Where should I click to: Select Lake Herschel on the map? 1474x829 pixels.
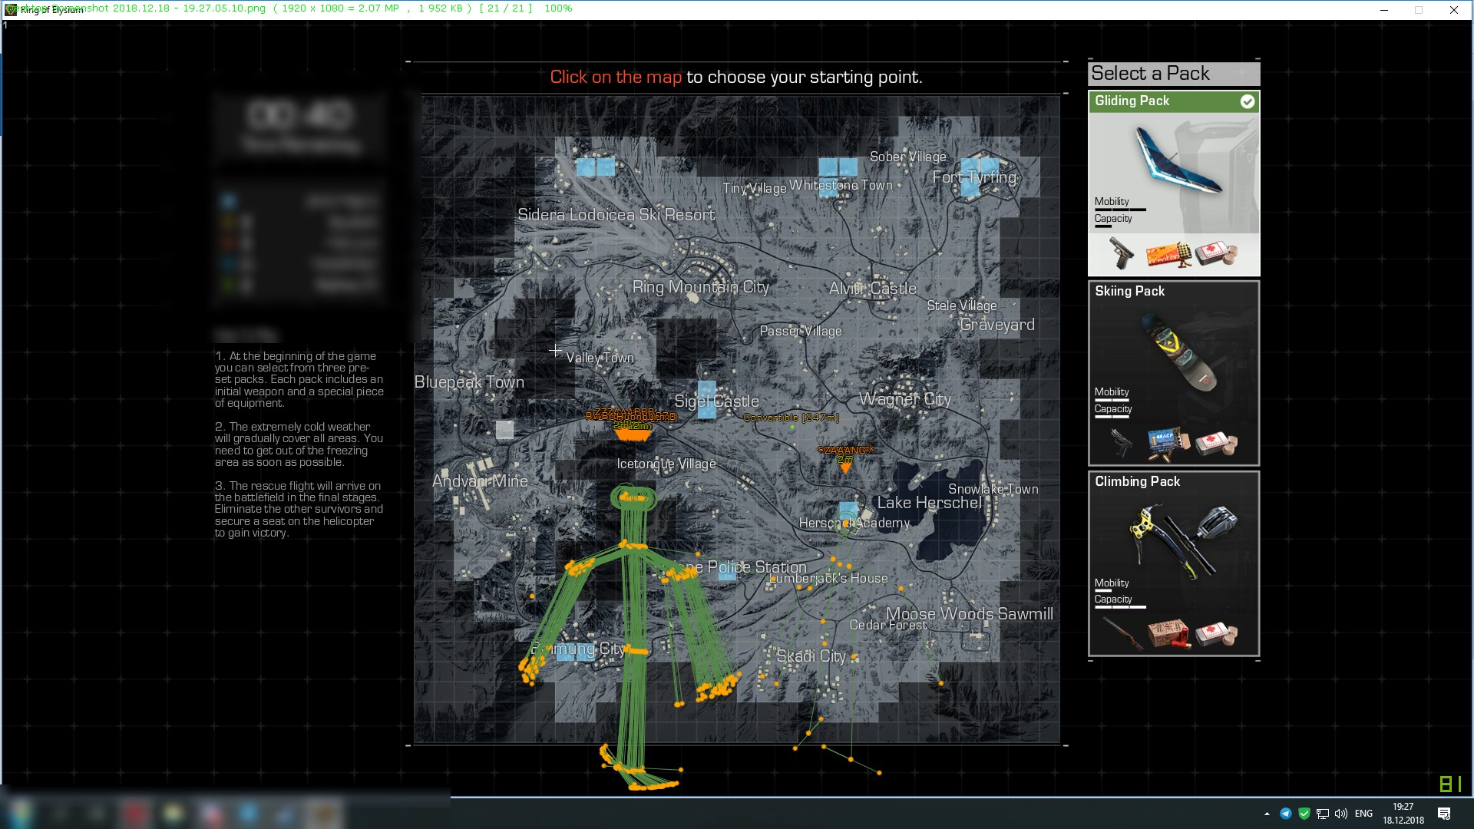(x=929, y=503)
